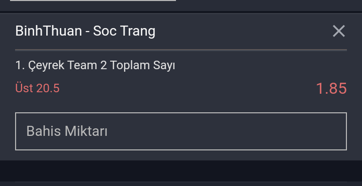Remove the bet using the X icon
The image size is (362, 186).
339,31
